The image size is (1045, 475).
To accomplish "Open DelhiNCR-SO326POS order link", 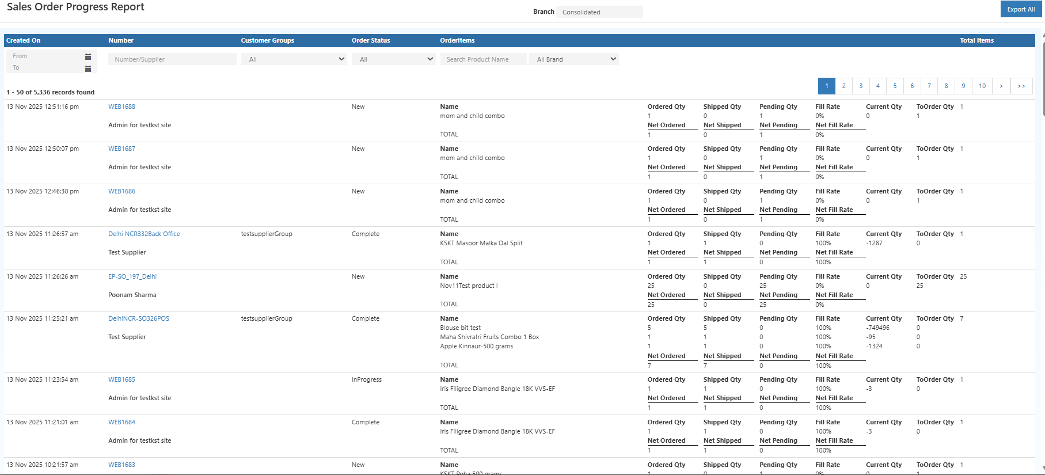I will pyautogui.click(x=139, y=318).
